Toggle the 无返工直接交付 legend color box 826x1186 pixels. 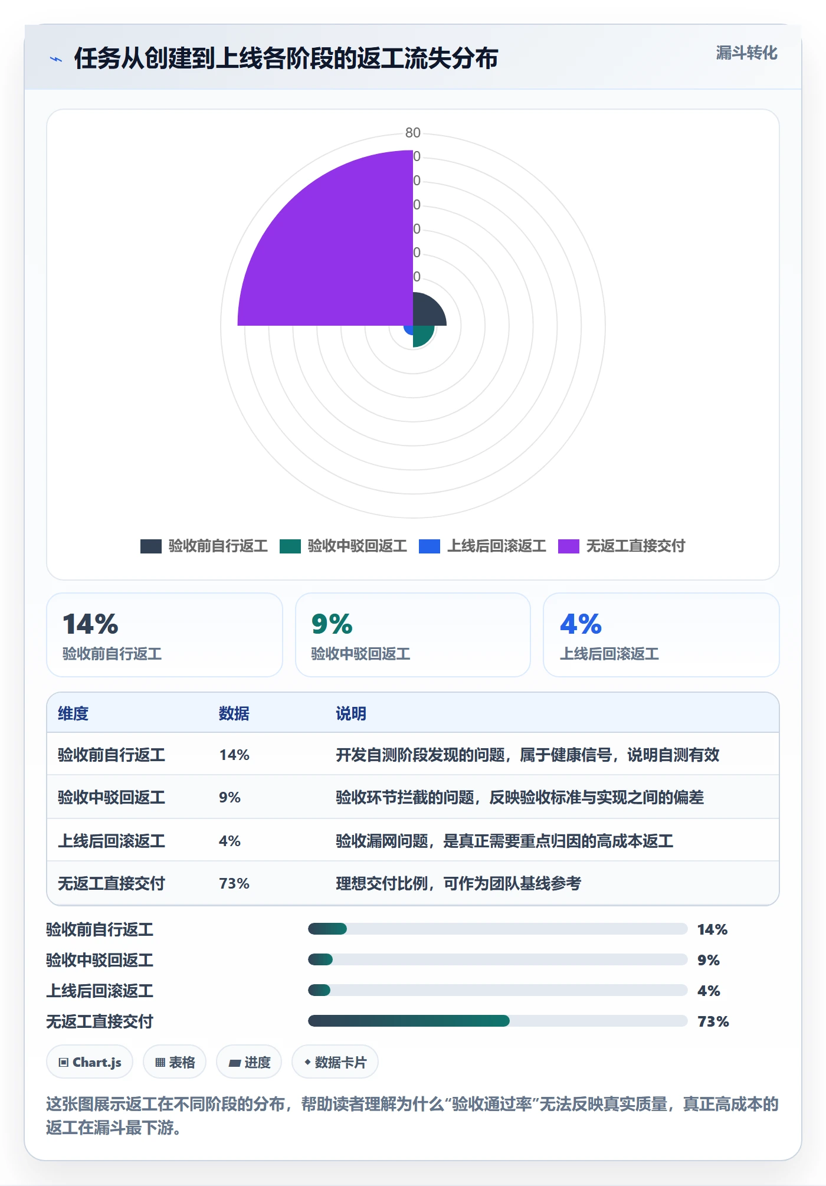(569, 546)
